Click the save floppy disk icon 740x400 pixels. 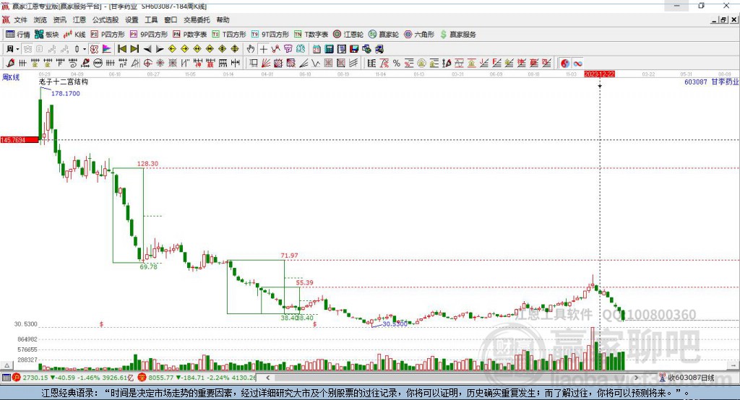click(x=354, y=49)
